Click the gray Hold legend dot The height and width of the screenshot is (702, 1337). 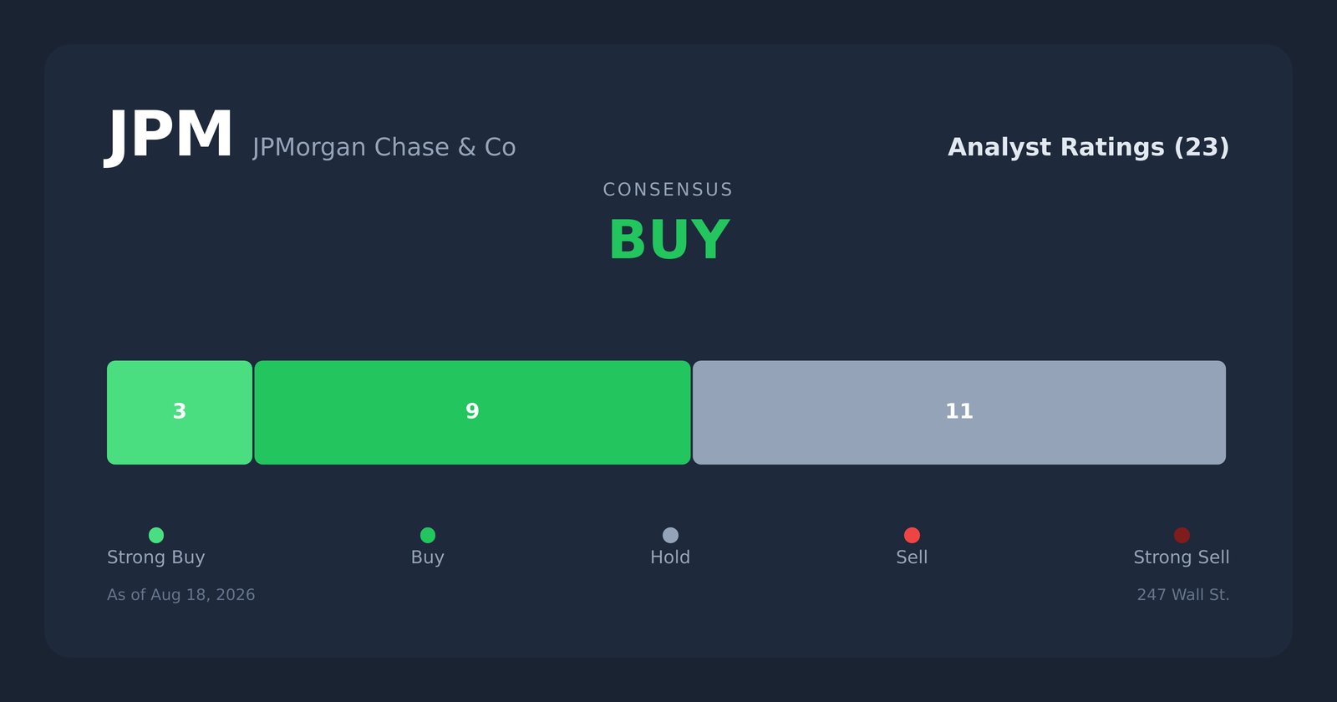[x=670, y=535]
